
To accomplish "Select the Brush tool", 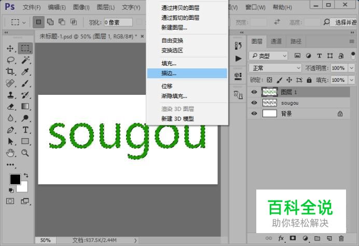I will pyautogui.click(x=25, y=83).
